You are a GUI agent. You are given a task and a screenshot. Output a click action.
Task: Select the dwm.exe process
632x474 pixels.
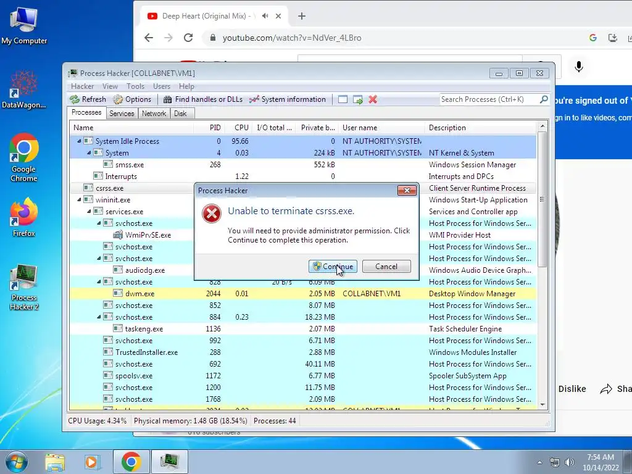click(302, 293)
